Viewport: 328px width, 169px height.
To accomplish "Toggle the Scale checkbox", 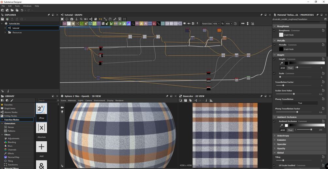I will pos(274,74).
